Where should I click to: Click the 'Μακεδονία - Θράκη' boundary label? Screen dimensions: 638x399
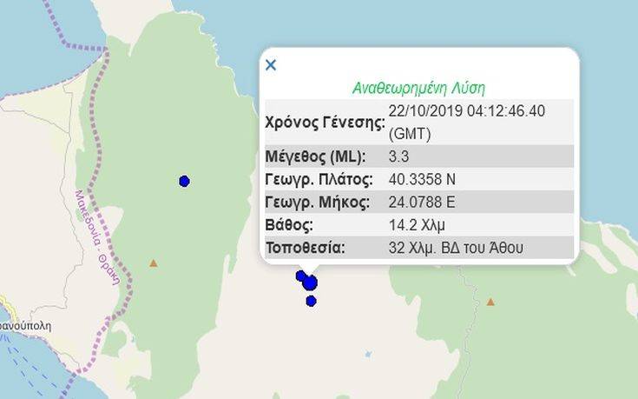tap(97, 237)
